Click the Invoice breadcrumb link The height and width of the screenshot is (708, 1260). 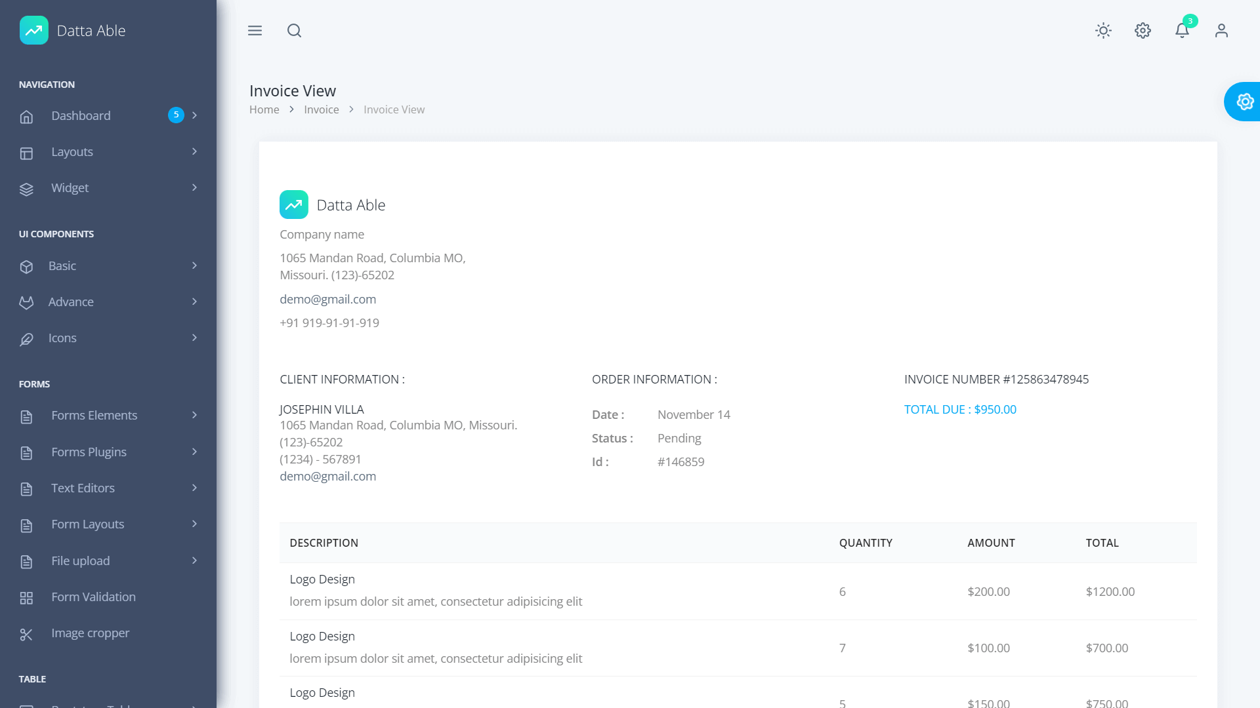tap(321, 109)
